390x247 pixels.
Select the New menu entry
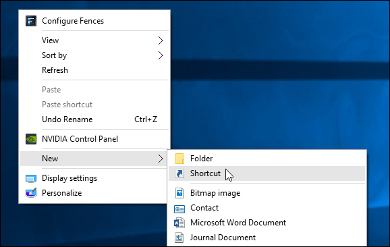click(x=94, y=159)
